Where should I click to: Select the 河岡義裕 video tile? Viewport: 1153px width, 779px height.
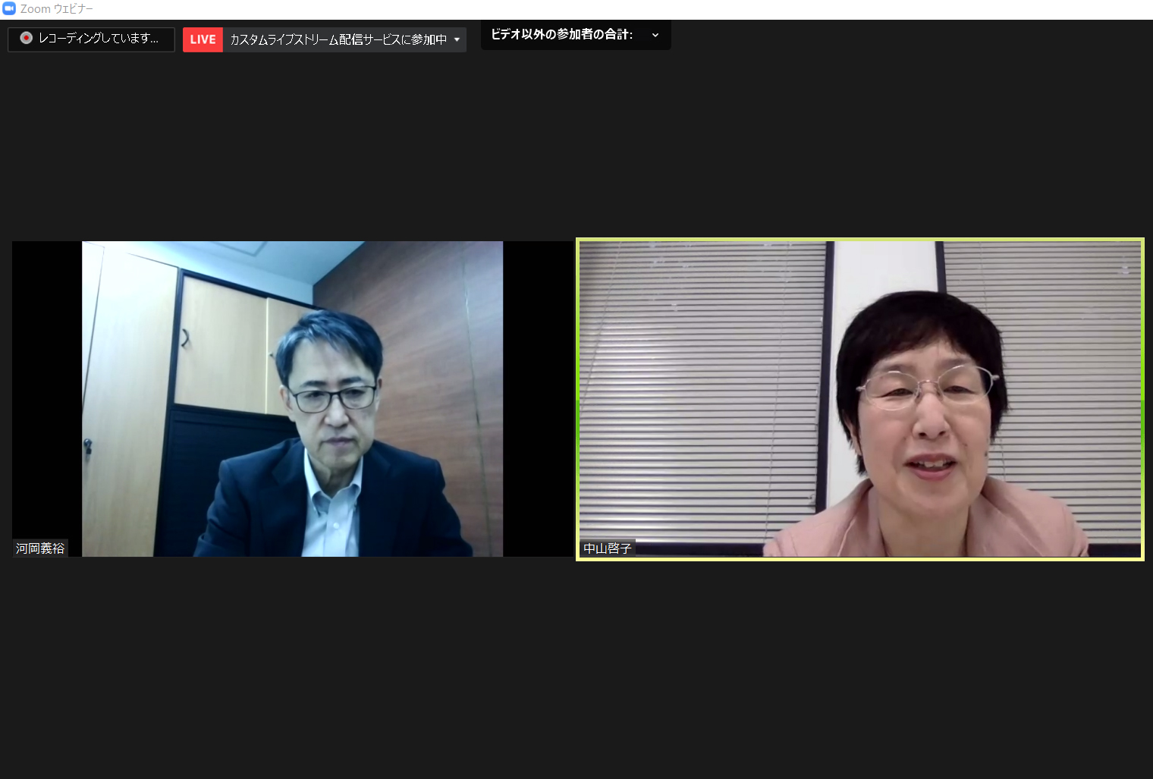click(x=292, y=399)
